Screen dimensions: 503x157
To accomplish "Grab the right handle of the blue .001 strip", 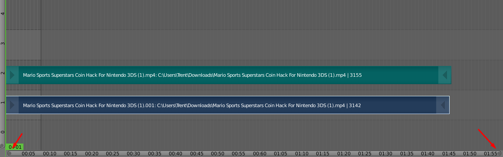I will (443, 105).
